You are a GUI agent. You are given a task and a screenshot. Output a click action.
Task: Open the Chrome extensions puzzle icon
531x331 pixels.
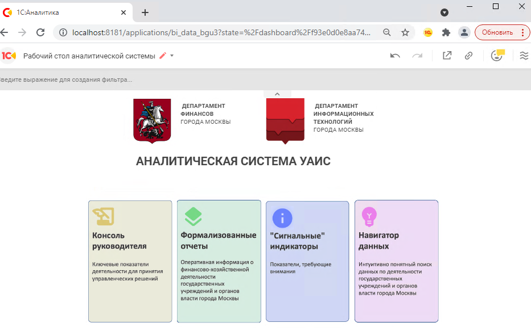tap(446, 32)
